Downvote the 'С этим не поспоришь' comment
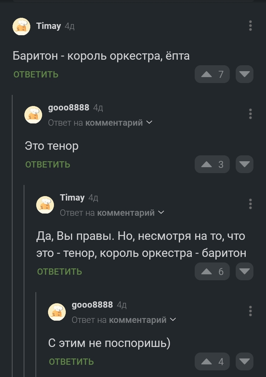 pos(244,361)
